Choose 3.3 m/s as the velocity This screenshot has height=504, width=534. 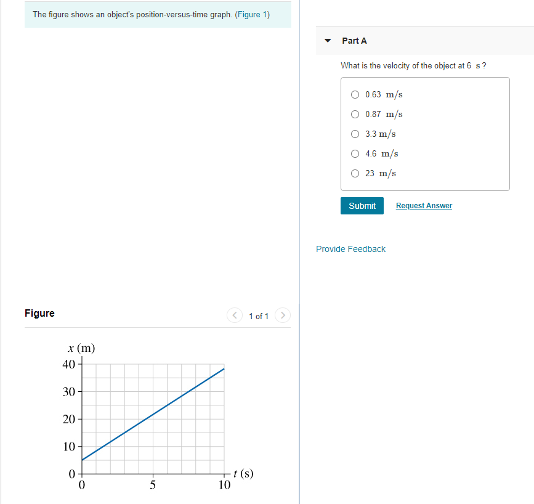355,134
